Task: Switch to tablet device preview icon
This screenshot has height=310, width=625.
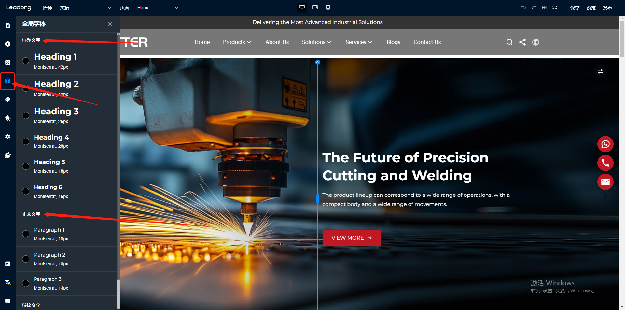Action: point(315,7)
